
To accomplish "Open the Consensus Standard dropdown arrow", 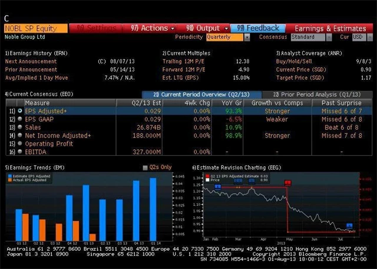I will [x=329, y=37].
